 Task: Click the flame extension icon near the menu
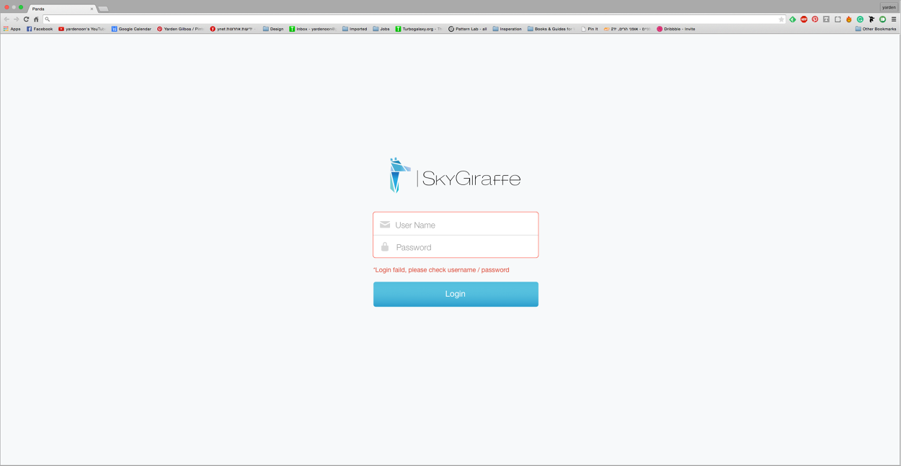(849, 19)
